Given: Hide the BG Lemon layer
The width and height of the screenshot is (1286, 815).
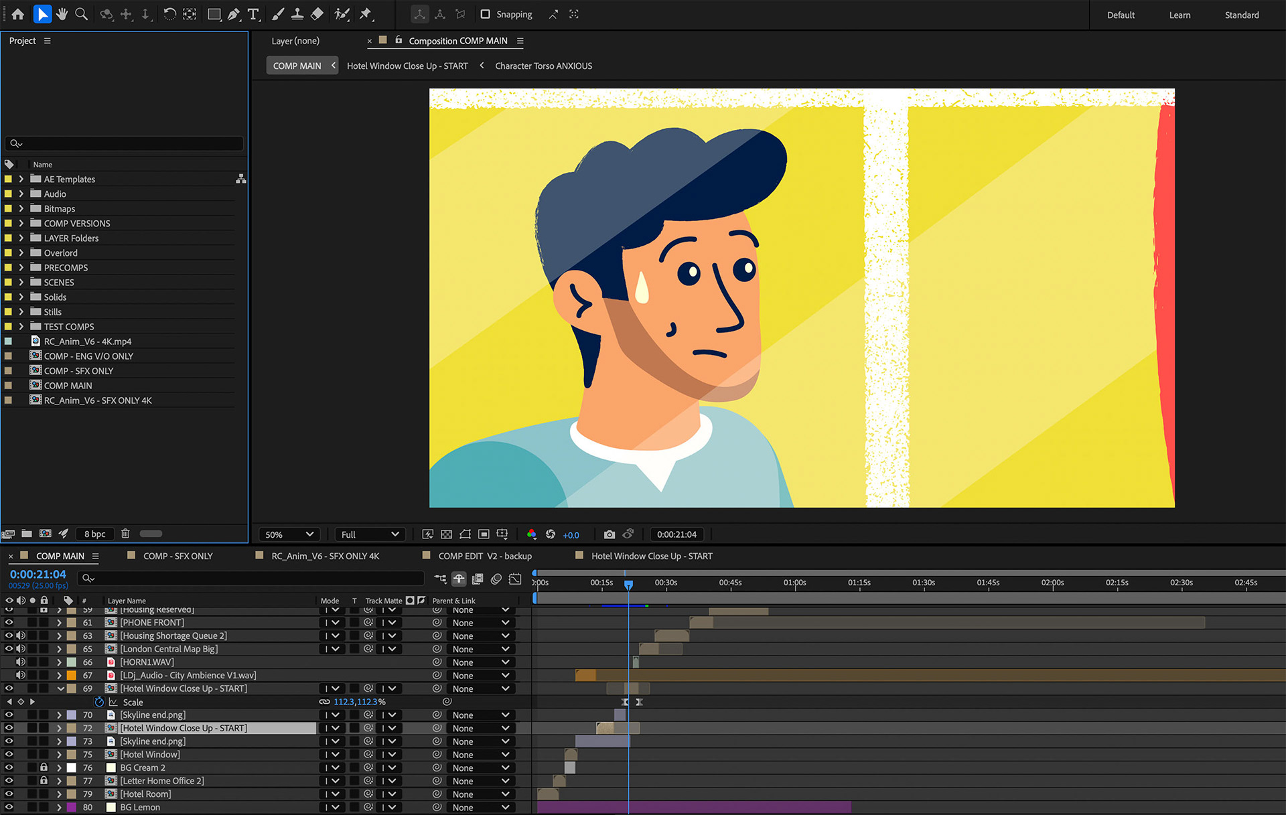Looking at the screenshot, I should pos(9,807).
